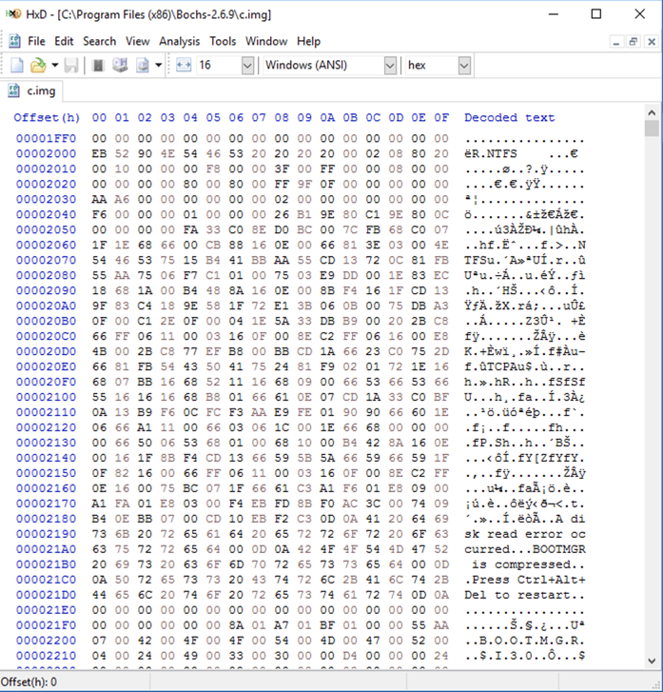Click byte EB at row 00002000
Viewport: 663px width, 692px height.
(x=99, y=154)
